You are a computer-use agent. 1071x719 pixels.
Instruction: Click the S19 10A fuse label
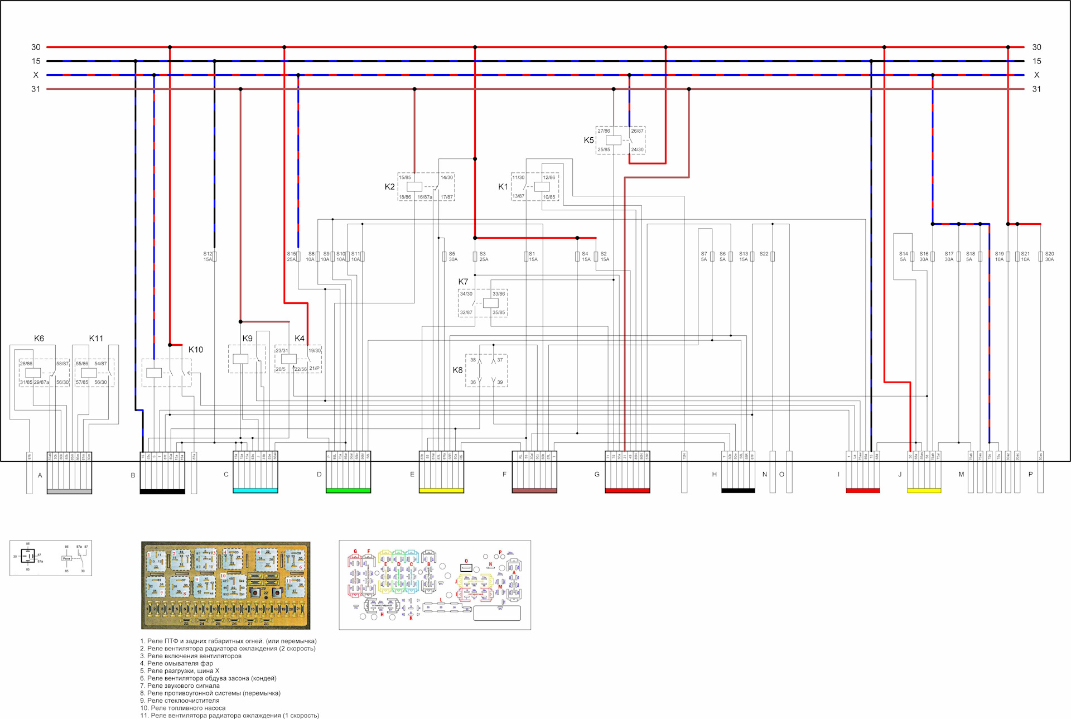point(999,257)
